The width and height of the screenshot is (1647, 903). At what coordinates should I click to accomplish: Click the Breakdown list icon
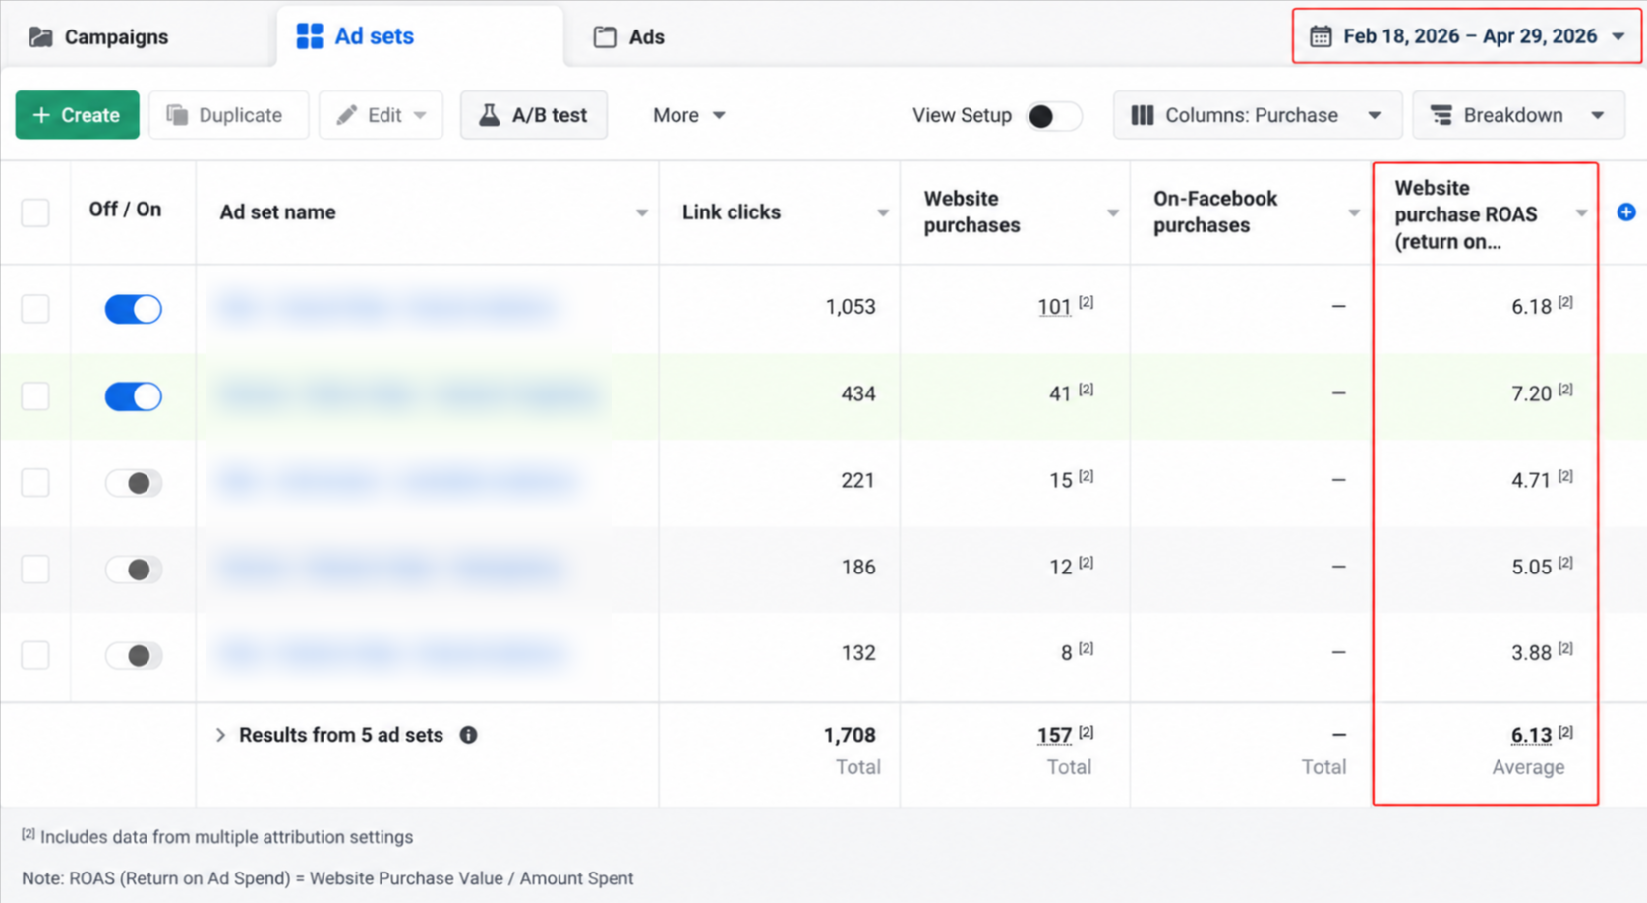tap(1441, 115)
